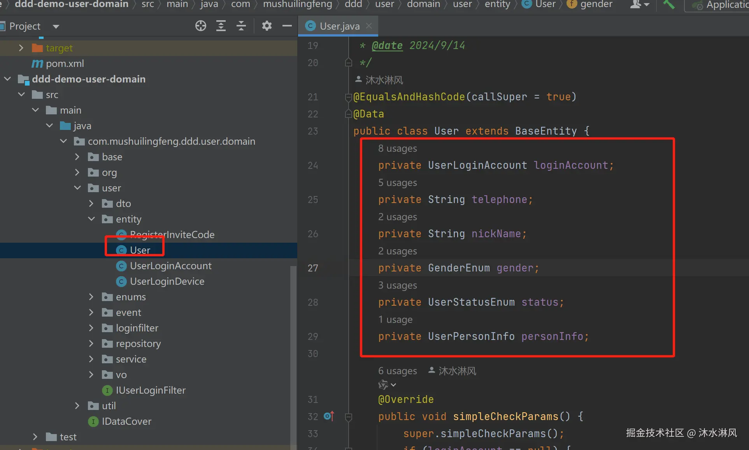Open the Project view dropdown
Image resolution: width=749 pixels, height=450 pixels.
pyautogui.click(x=56, y=26)
